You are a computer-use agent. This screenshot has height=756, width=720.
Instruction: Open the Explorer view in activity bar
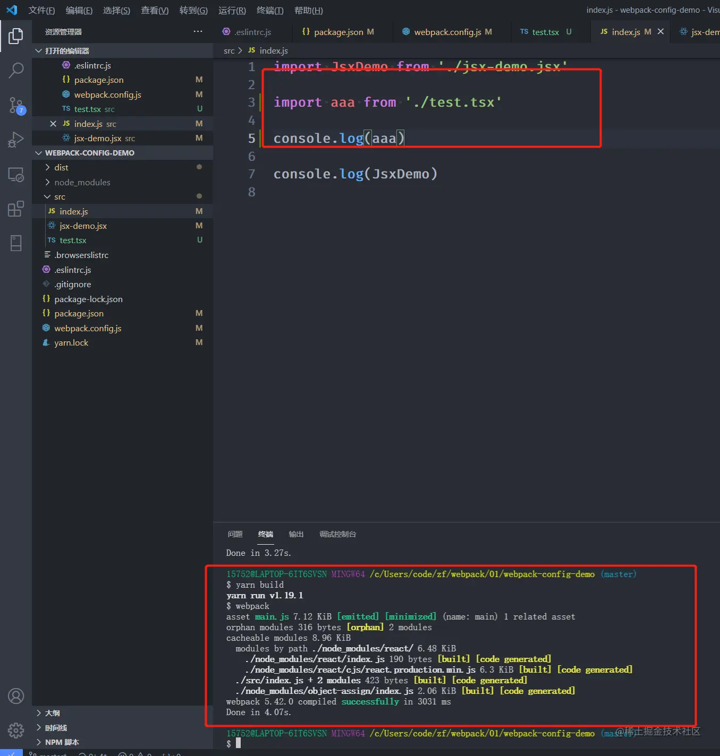(16, 36)
